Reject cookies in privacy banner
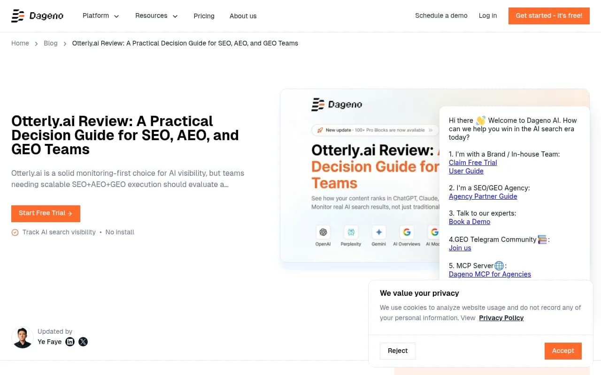The width and height of the screenshot is (601, 375). (x=398, y=351)
